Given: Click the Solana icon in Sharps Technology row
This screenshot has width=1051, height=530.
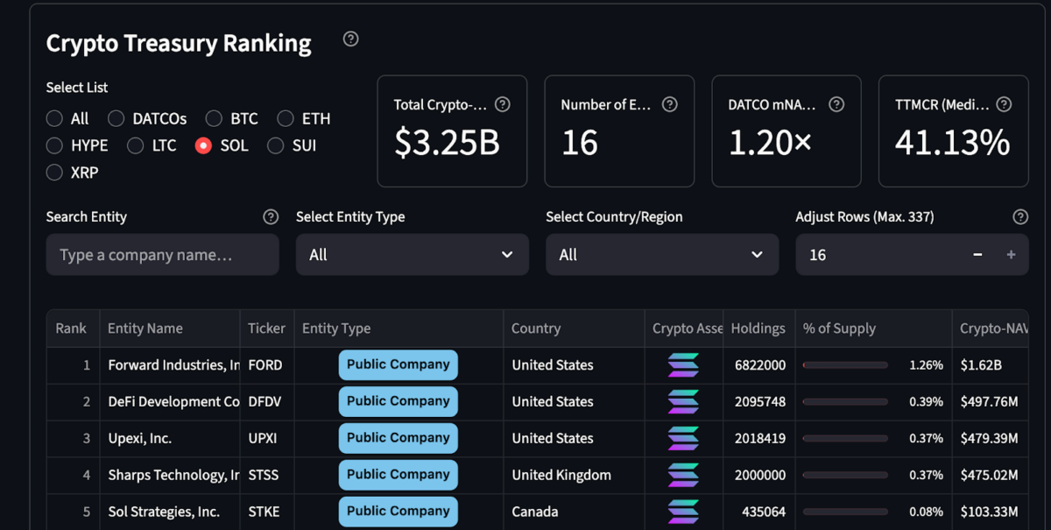Looking at the screenshot, I should click(683, 476).
